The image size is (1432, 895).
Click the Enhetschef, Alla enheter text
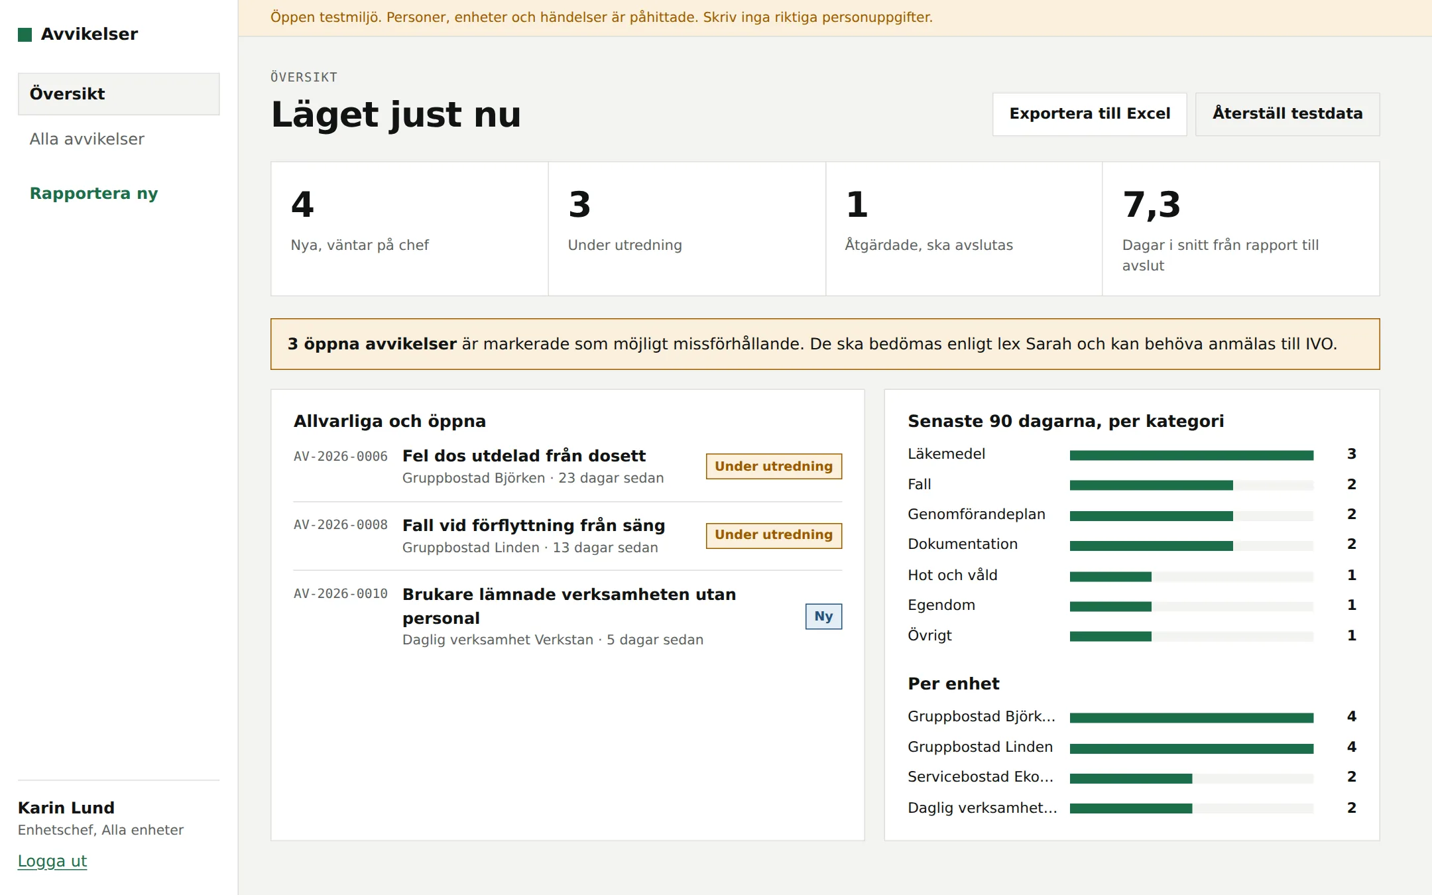101,830
